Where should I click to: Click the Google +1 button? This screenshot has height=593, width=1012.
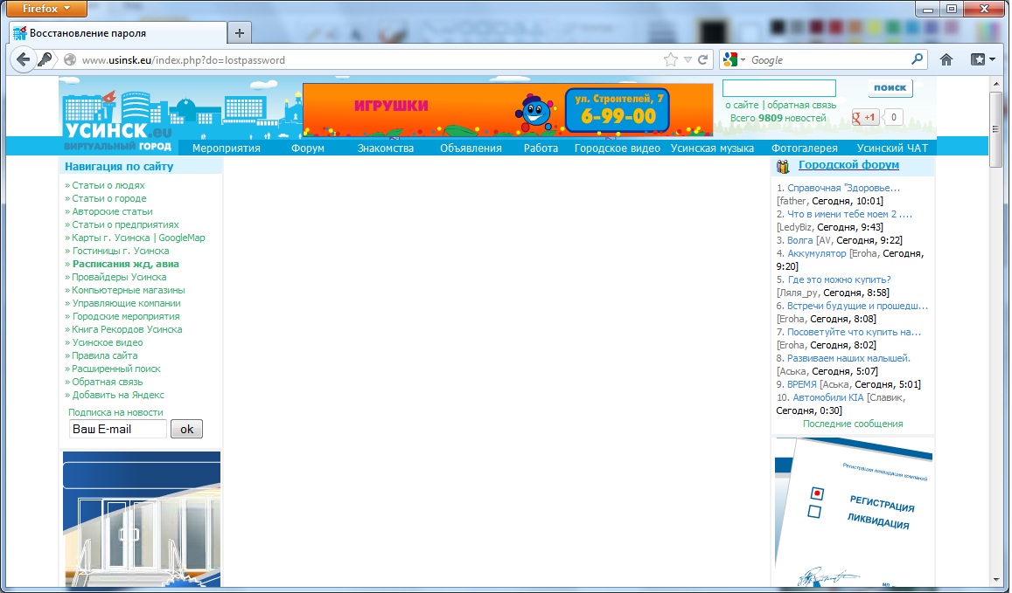point(866,118)
